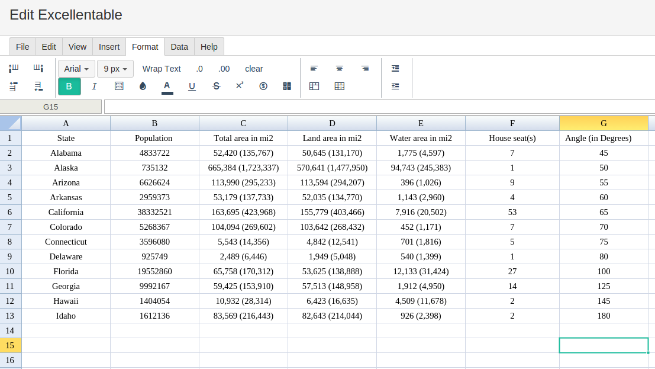Click the G15 cell reference box
Screen dimensions: 655x369
(x=50, y=107)
